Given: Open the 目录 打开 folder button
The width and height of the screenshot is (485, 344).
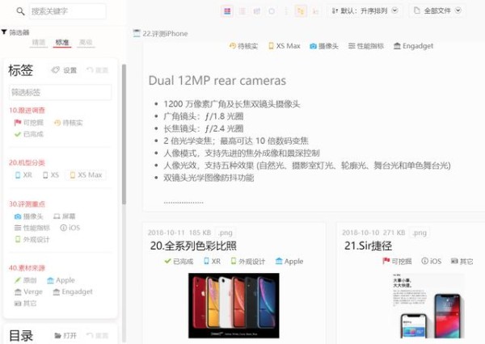Looking at the screenshot, I should pos(65,336).
